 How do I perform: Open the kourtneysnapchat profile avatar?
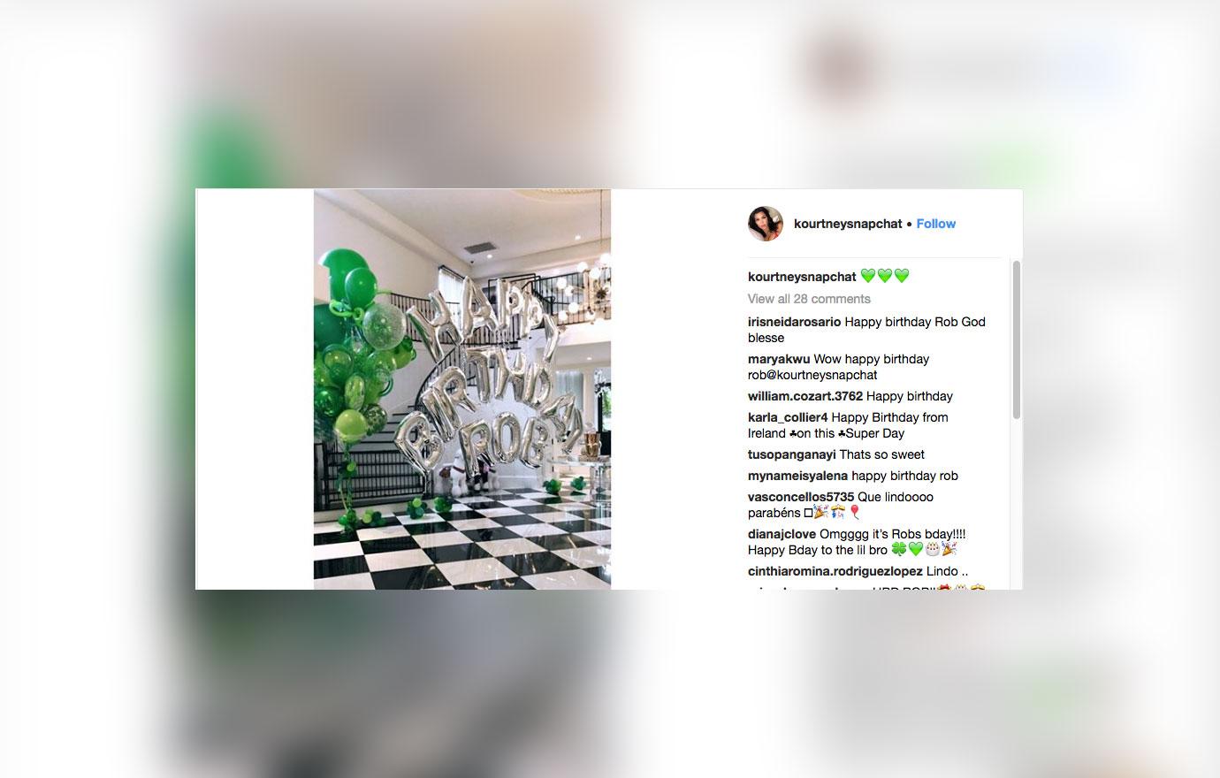tap(766, 224)
